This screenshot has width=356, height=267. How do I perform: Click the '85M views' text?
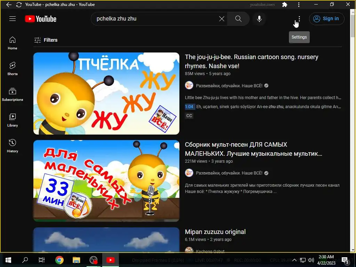[x=195, y=74]
